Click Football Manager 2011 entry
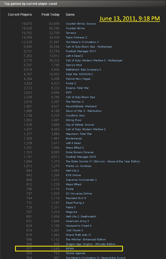Screen dimensions: 166x259 pyautogui.click(x=81, y=51)
